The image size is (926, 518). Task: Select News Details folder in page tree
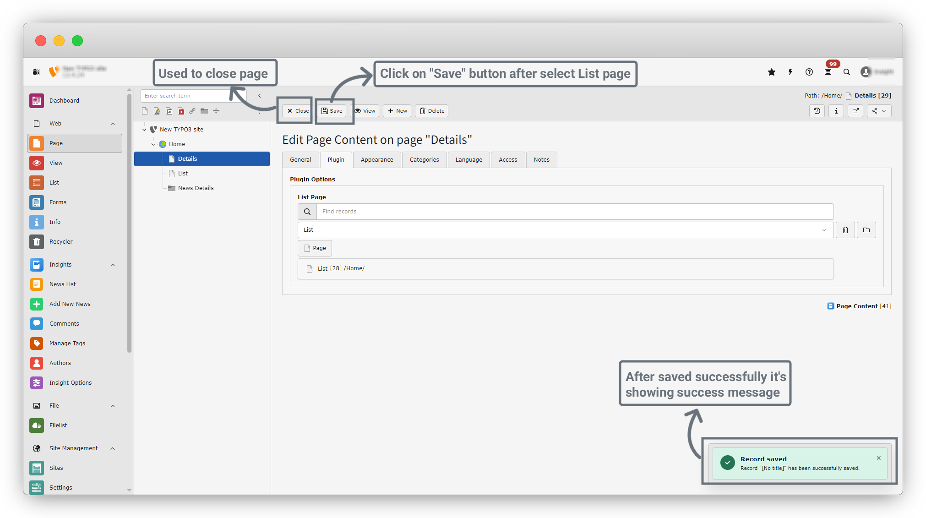pyautogui.click(x=196, y=188)
